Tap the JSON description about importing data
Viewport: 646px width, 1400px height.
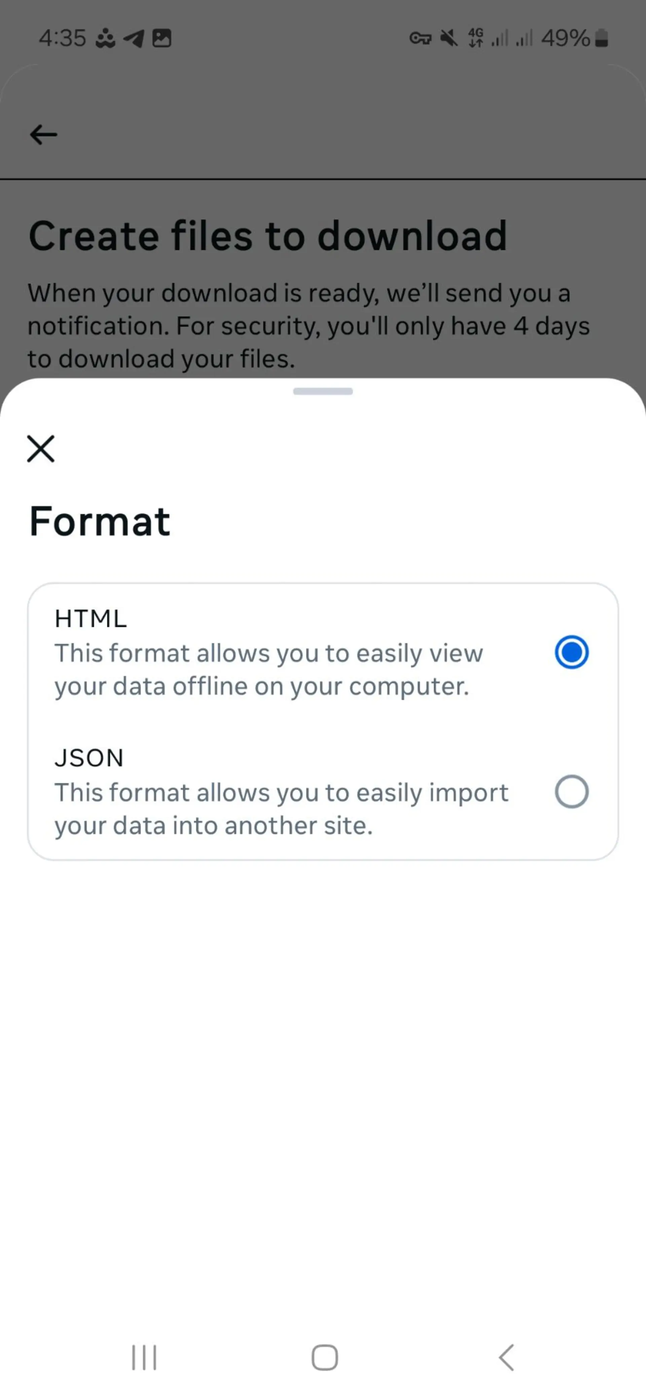[x=281, y=809]
